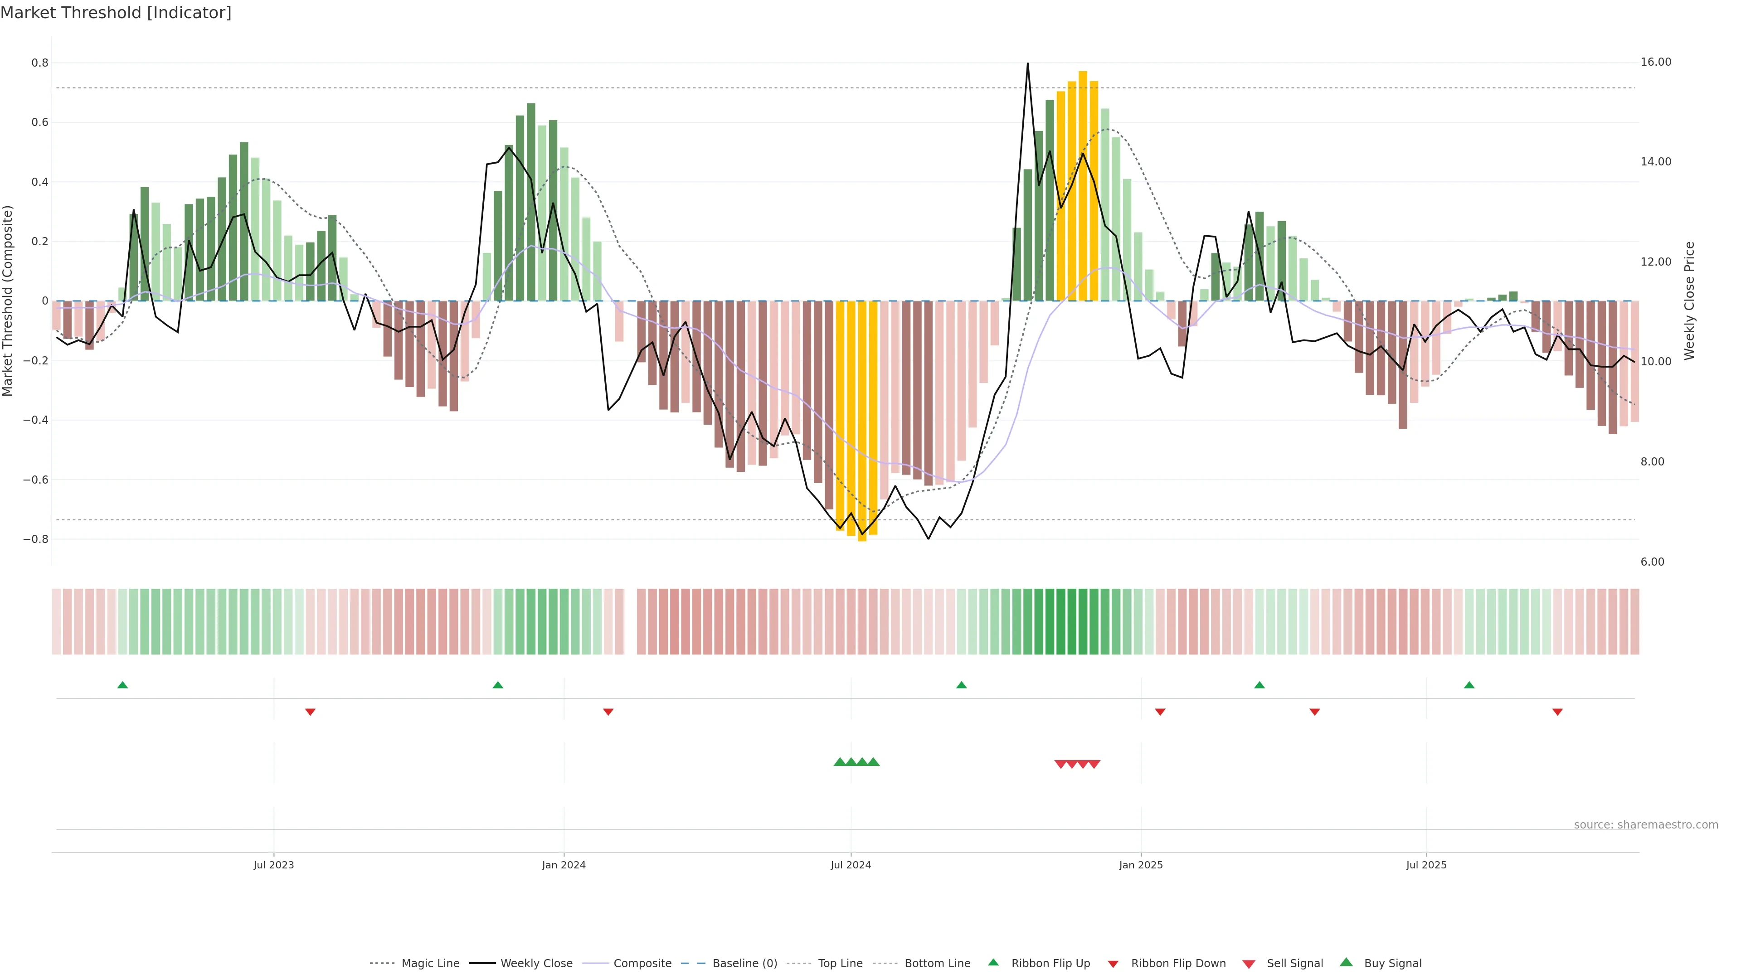Click the Jul 2024 axis label
1741x979 pixels.
(x=850, y=865)
